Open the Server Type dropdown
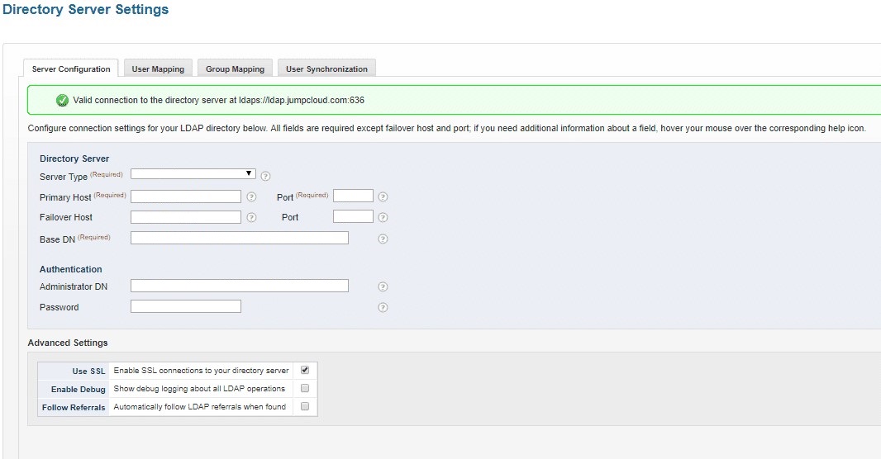Viewport: 881px width, 459px height. [193, 173]
